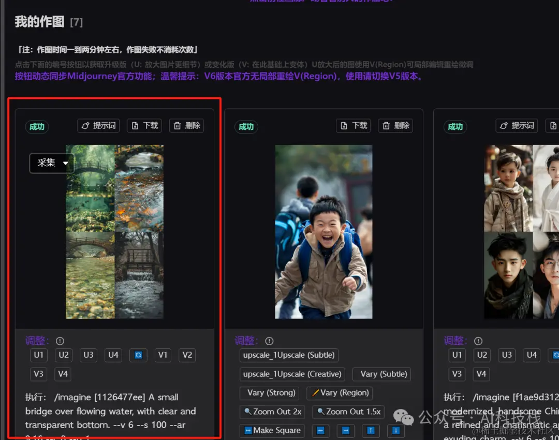Click V4 under bridge image card
Screen dimensions: 559x440
(63, 374)
